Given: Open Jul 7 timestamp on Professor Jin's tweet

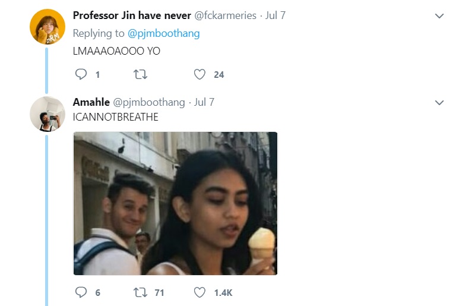Looking at the screenshot, I should pos(275,15).
